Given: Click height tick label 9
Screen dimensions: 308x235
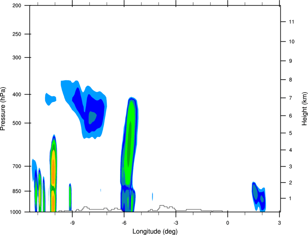Looking at the screenshot, I should 290,61.
